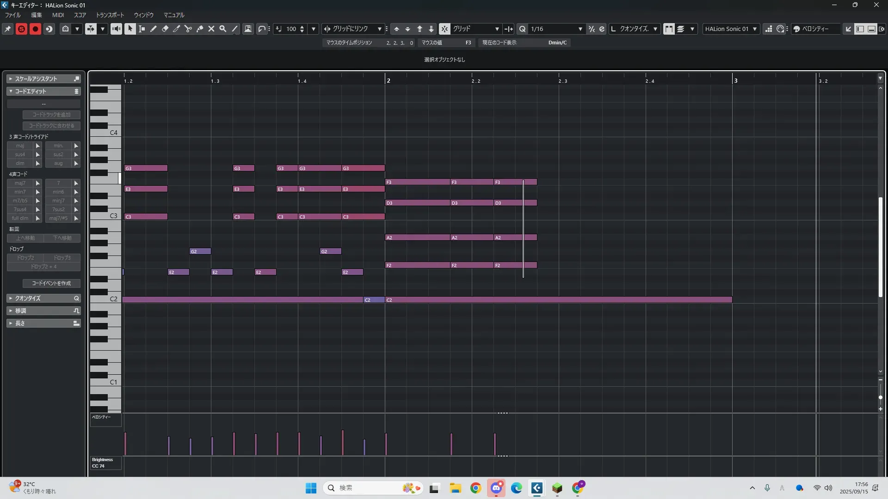Select the Erase tool in toolbar
This screenshot has height=499, width=888.
click(x=165, y=29)
